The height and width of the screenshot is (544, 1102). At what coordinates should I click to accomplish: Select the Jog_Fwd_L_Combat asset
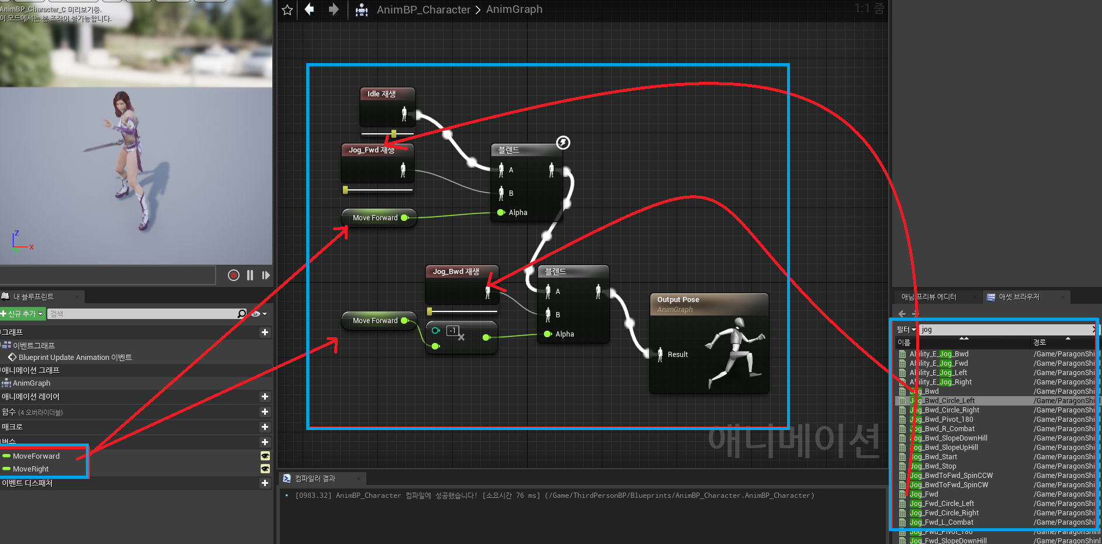coord(941,522)
